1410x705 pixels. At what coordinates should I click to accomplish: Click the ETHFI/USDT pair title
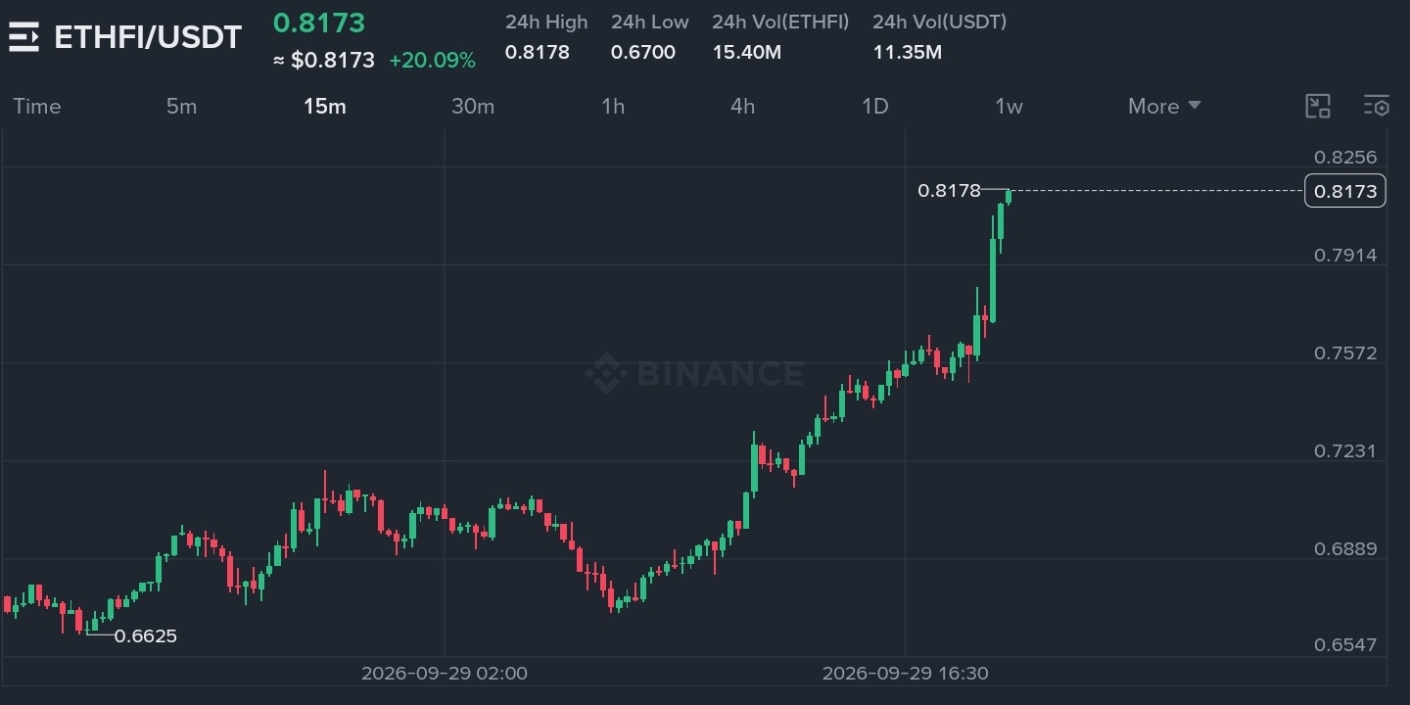point(148,37)
